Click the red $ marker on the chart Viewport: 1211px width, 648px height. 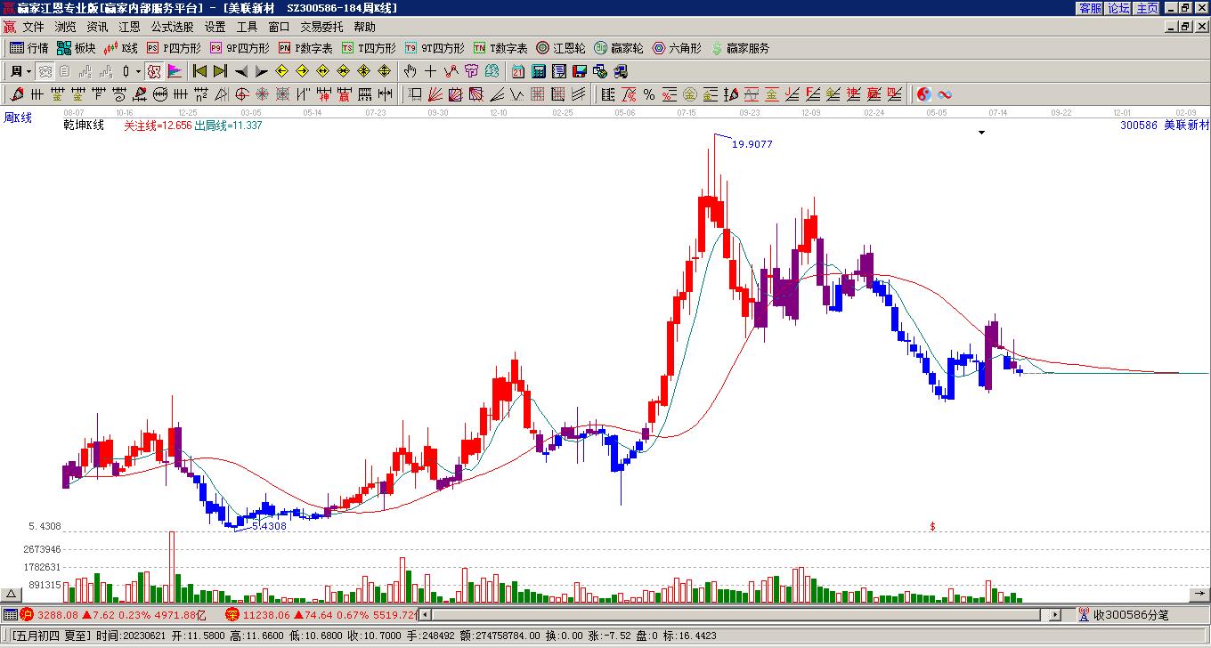932,526
